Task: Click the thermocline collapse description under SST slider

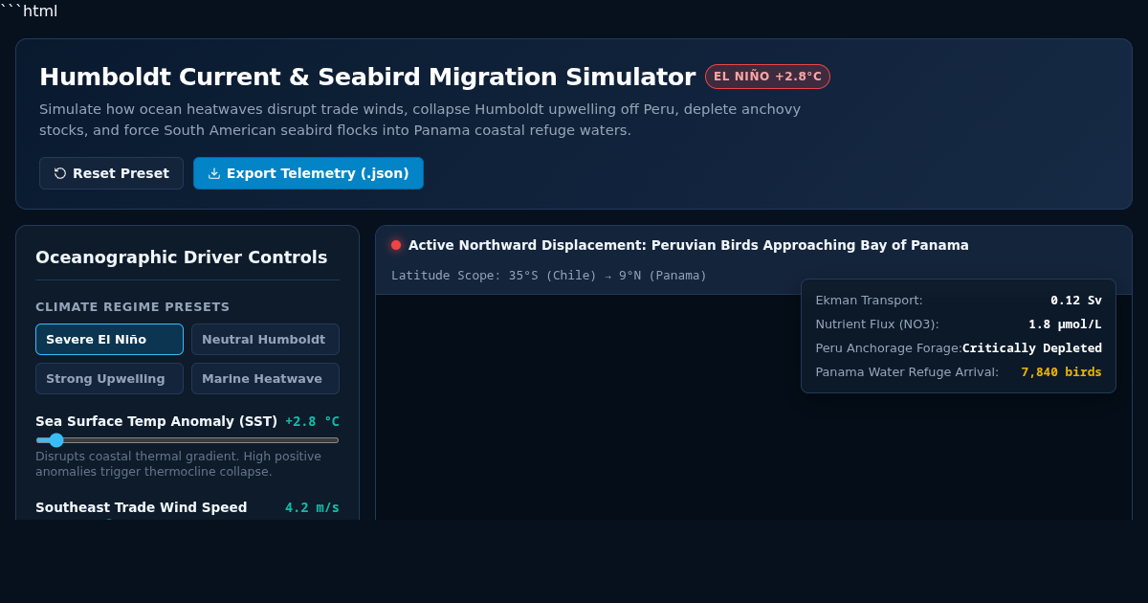Action: (x=179, y=464)
